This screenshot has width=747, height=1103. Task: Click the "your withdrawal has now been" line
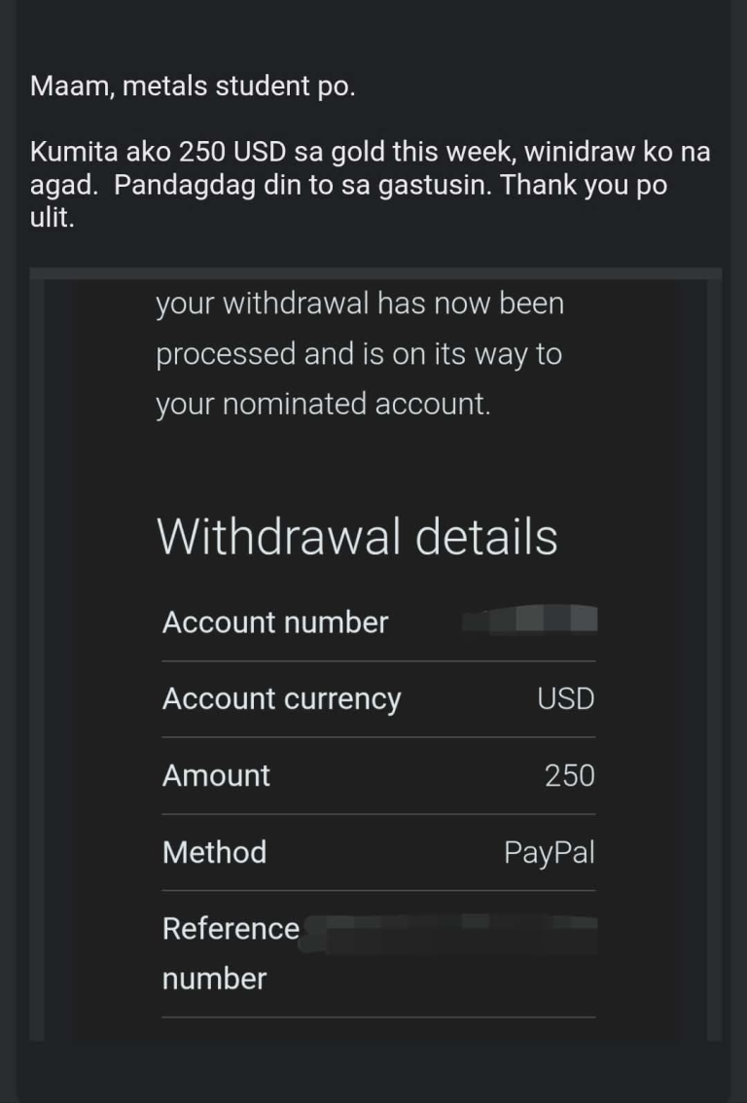click(x=359, y=303)
